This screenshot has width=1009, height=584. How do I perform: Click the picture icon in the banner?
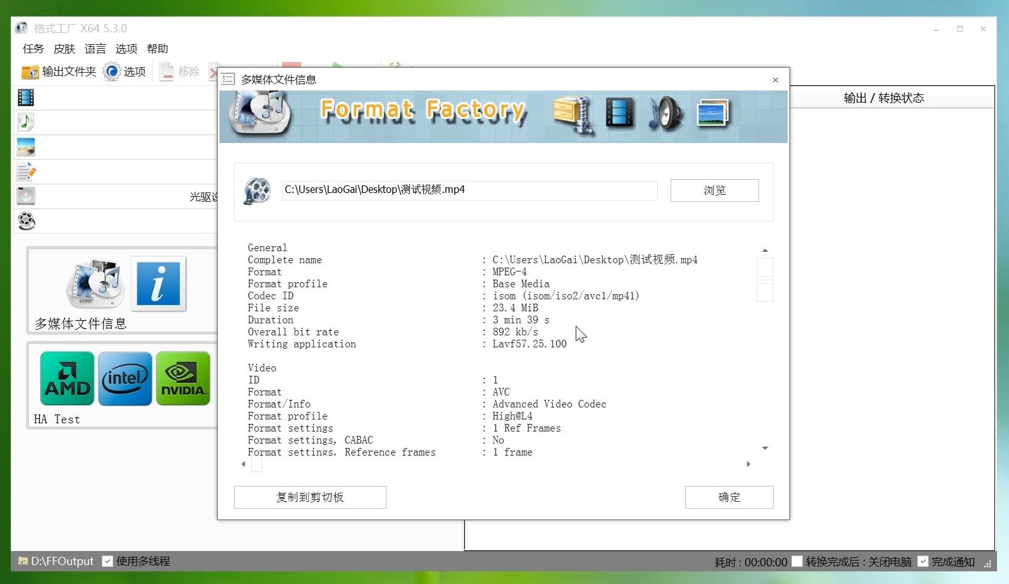(713, 114)
